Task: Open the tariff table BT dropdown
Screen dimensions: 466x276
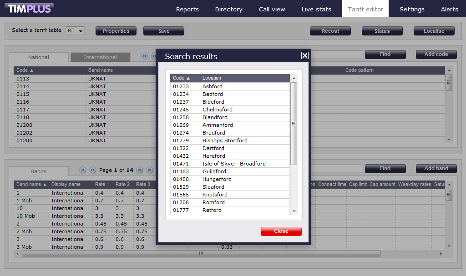Action: click(76, 31)
